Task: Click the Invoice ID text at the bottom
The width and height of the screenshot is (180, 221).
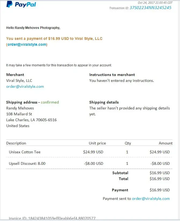Action: click(52, 218)
